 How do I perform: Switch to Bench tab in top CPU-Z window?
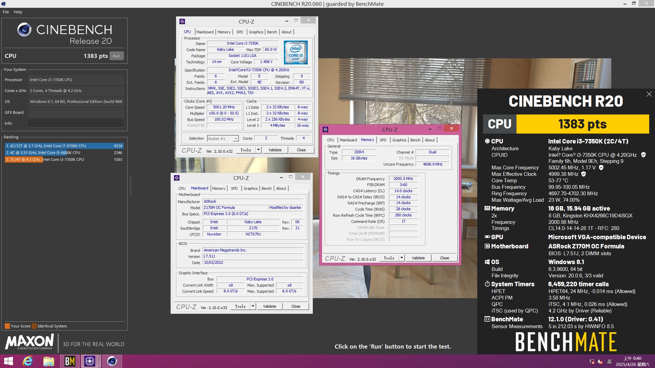coord(272,32)
